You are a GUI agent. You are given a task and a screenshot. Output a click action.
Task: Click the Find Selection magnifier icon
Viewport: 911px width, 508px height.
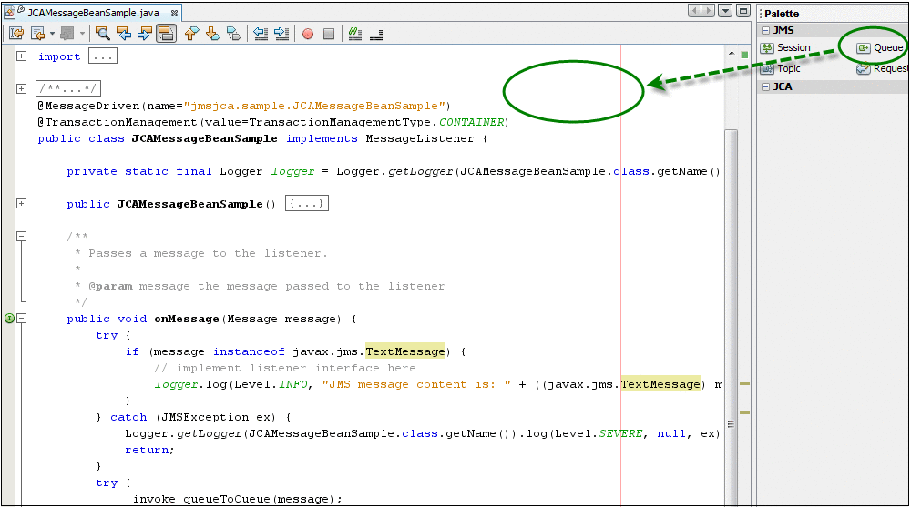(x=103, y=34)
